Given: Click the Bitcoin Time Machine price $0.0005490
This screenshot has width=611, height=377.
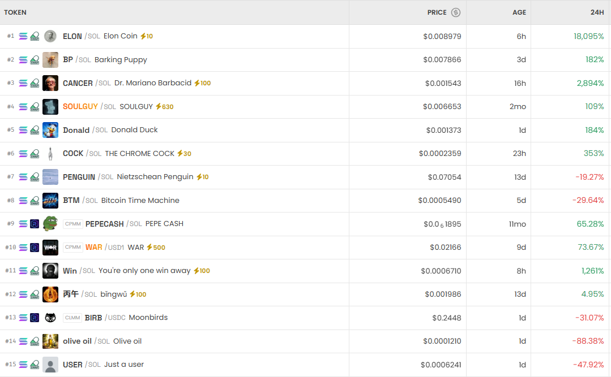Looking at the screenshot, I should click(x=439, y=201).
